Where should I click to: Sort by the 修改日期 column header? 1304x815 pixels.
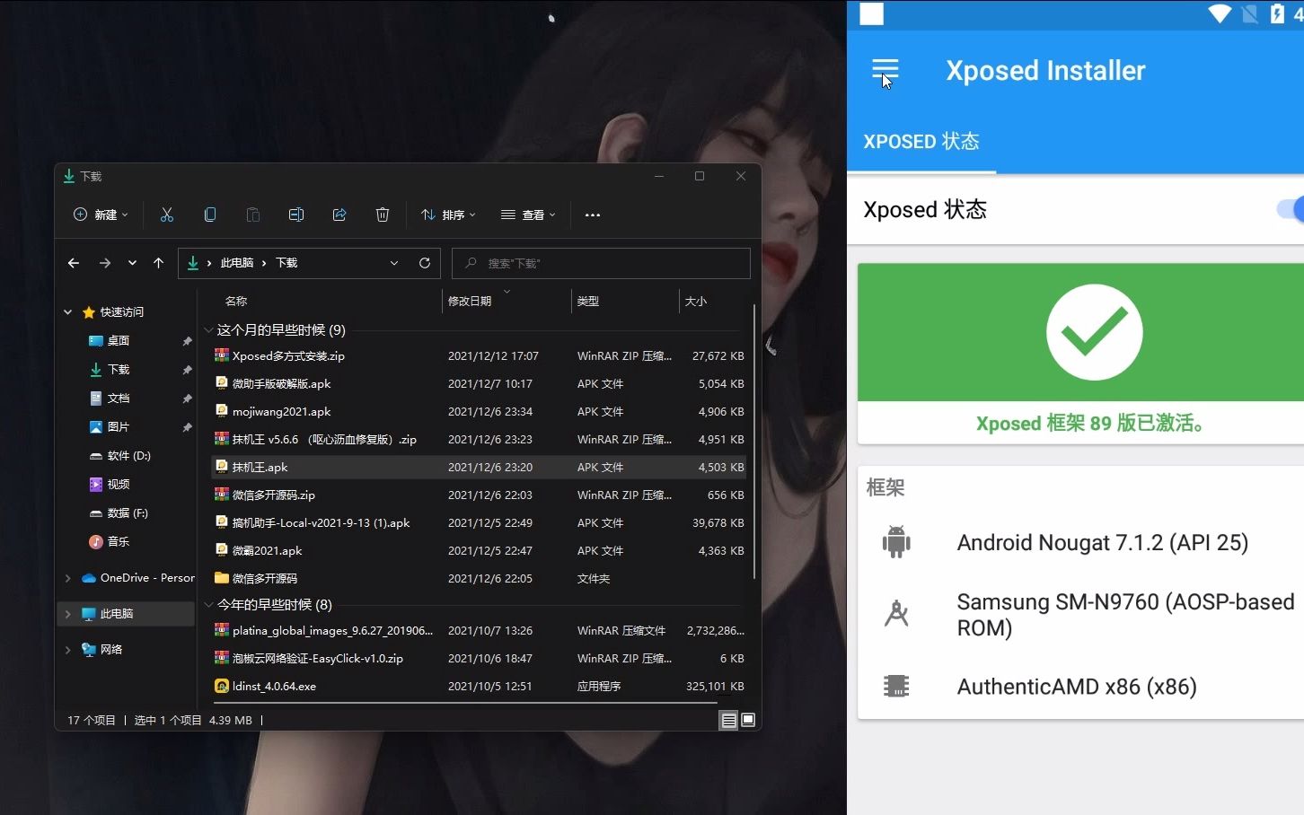[x=470, y=302]
